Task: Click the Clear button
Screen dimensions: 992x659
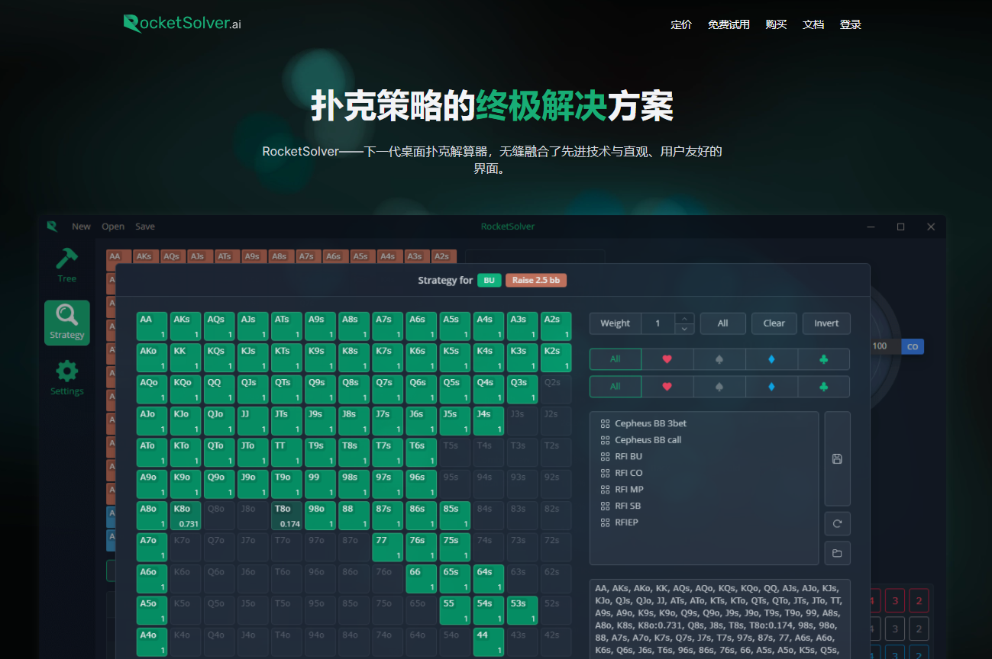Action: pos(774,323)
